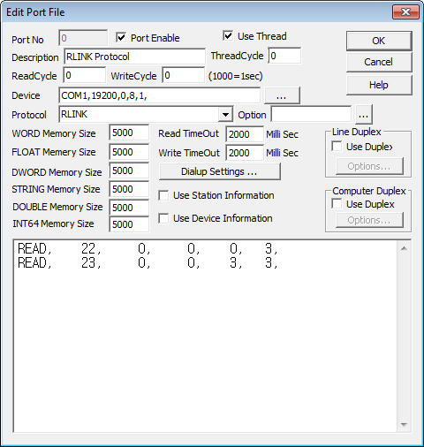Toggle the Port Enable checkbox

(121, 38)
